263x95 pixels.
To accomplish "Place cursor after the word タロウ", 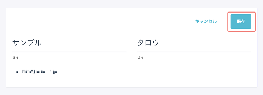I will pos(159,43).
